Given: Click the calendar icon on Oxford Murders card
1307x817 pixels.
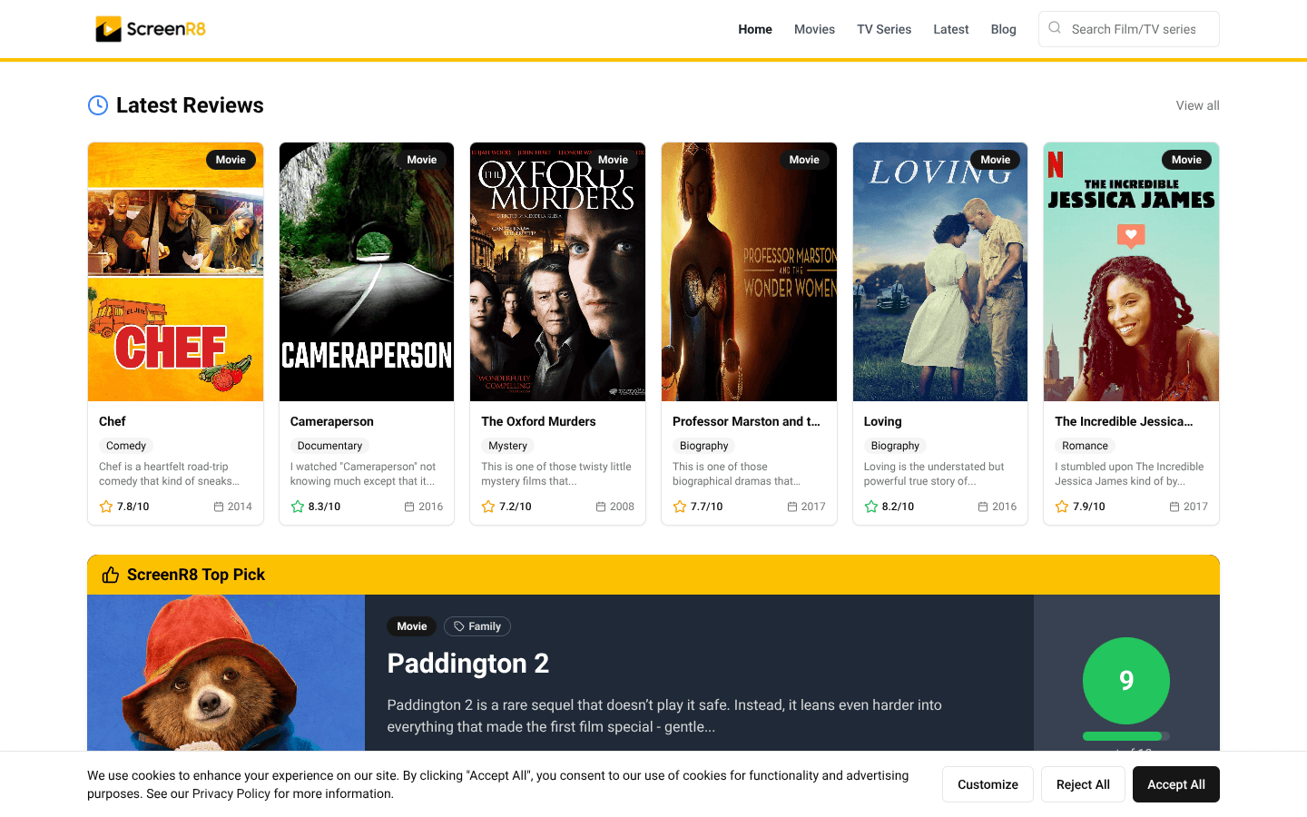Looking at the screenshot, I should 601,507.
